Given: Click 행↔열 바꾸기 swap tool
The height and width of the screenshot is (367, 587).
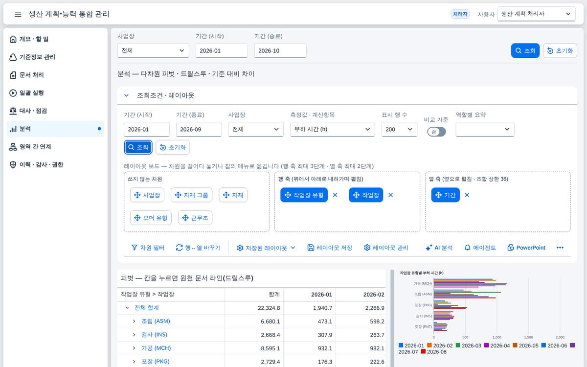Looking at the screenshot, I should click(198, 248).
